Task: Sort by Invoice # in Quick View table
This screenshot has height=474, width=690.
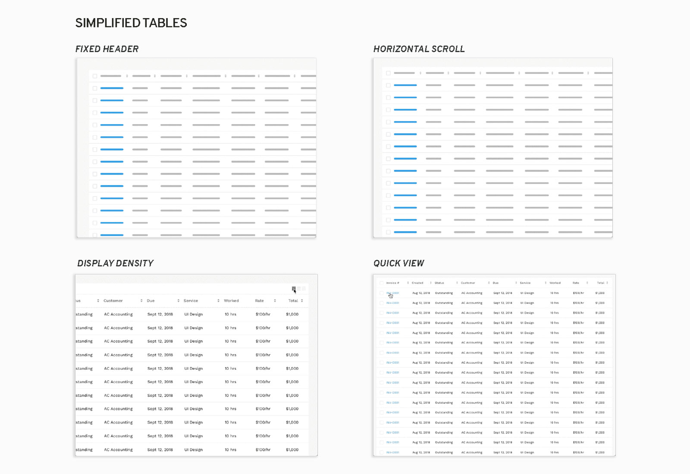Action: click(x=408, y=283)
